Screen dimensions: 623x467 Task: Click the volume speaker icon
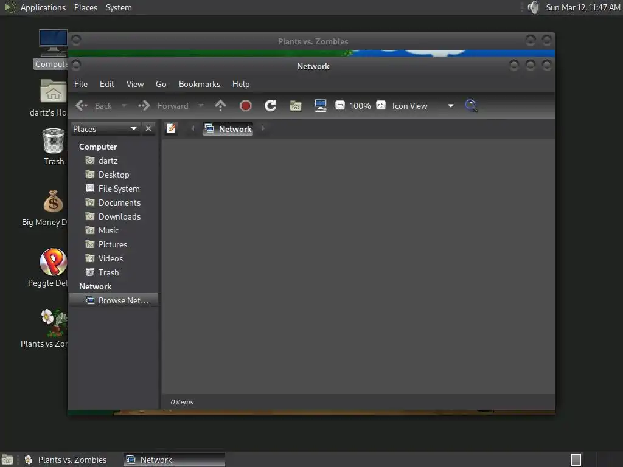click(533, 7)
